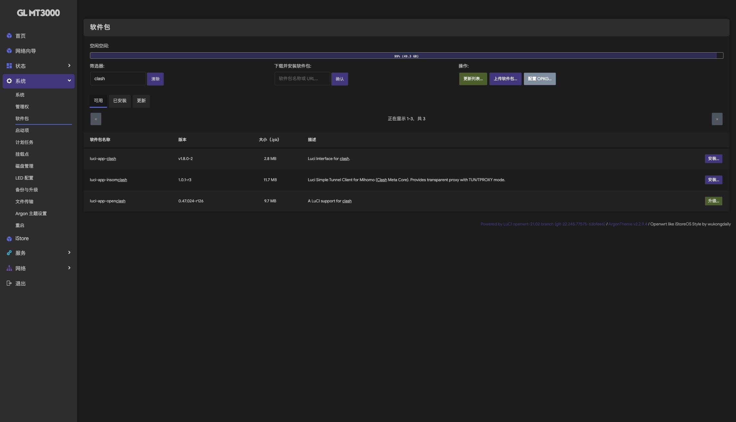Upgrade luci-app-openclash with 升级 button
This screenshot has width=736, height=422.
click(713, 201)
